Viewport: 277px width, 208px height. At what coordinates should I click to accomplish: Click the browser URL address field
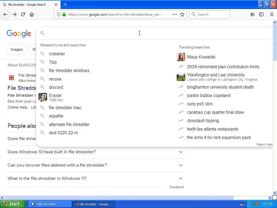[x=115, y=15]
